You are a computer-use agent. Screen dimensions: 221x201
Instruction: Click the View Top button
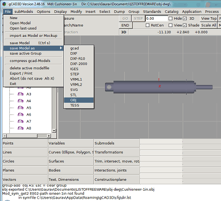[x=209, y=18]
